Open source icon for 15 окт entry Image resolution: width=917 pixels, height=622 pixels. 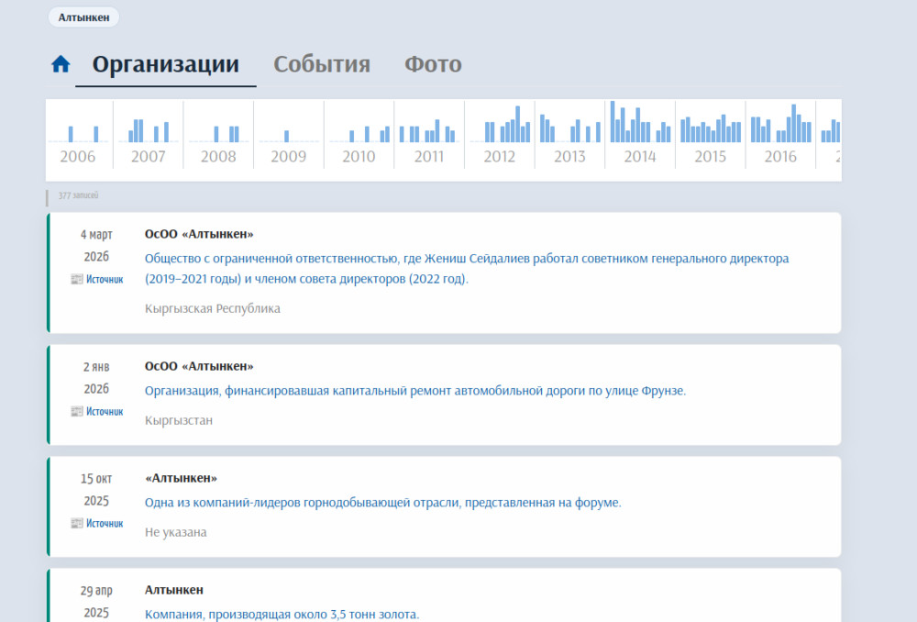pyautogui.click(x=76, y=524)
